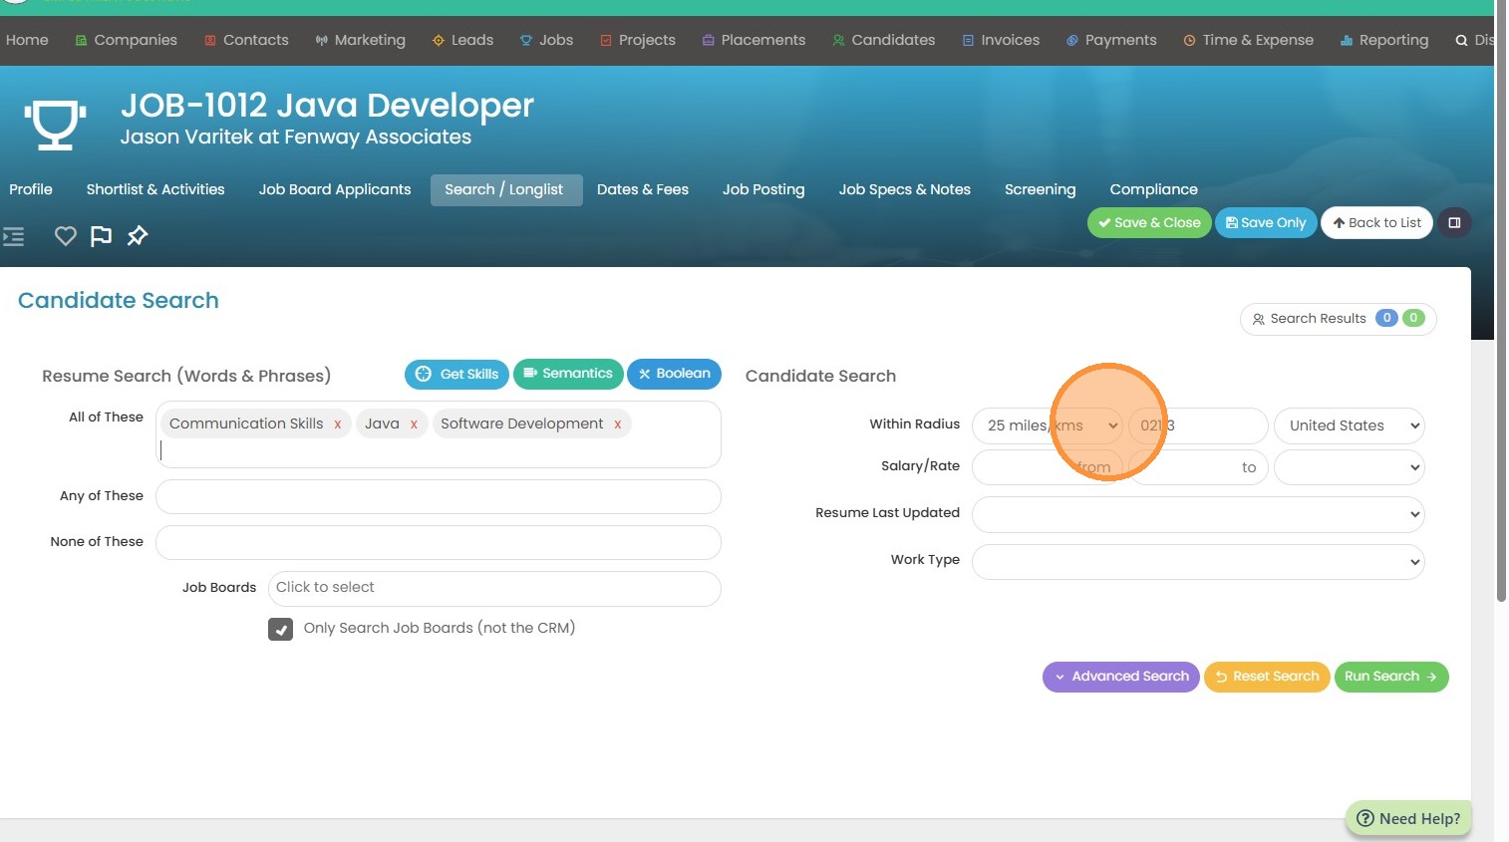Open the Job Posting tab
Screen dimensions: 1509x842
763,189
